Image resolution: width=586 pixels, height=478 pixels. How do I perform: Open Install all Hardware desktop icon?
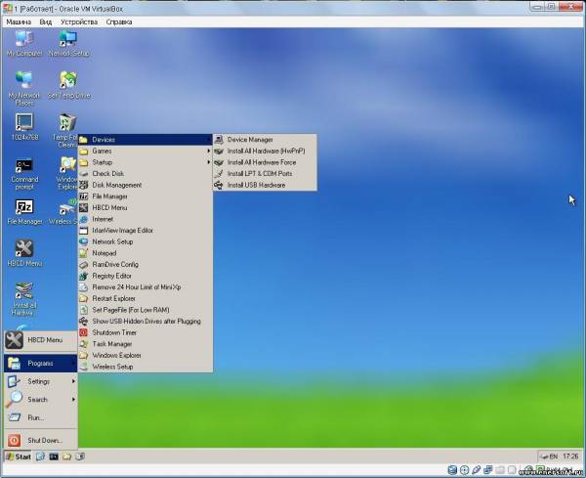[x=24, y=298]
